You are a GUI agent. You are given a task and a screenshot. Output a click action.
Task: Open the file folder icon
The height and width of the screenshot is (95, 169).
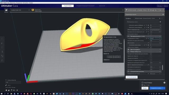click(x=6, y=10)
